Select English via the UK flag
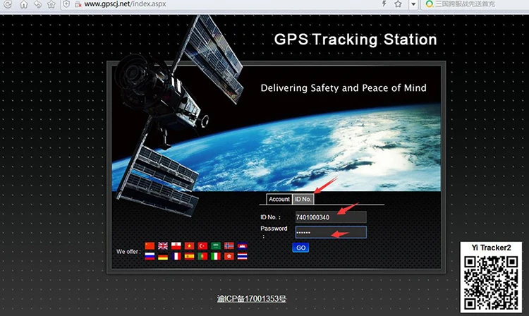This screenshot has height=316, width=529. (x=163, y=246)
